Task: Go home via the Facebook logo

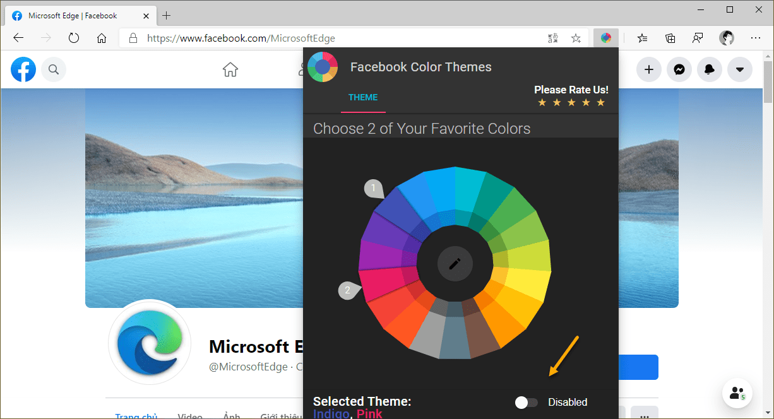Action: [x=23, y=69]
